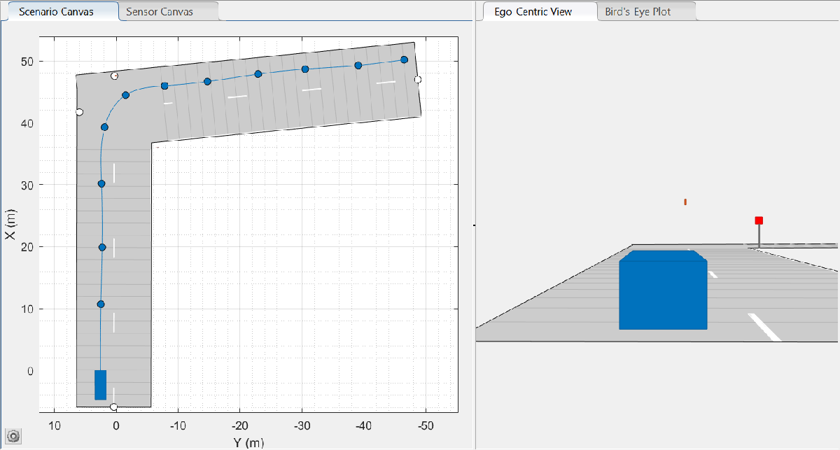The width and height of the screenshot is (840, 450).
Task: Click the waypoint nearest Y = -15 on the trajectory
Action: 207,82
